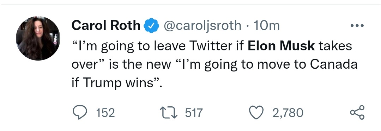The width and height of the screenshot is (381, 131).
Task: Retweet Carol Roth's tweet via arrows icon
Action: [168, 113]
